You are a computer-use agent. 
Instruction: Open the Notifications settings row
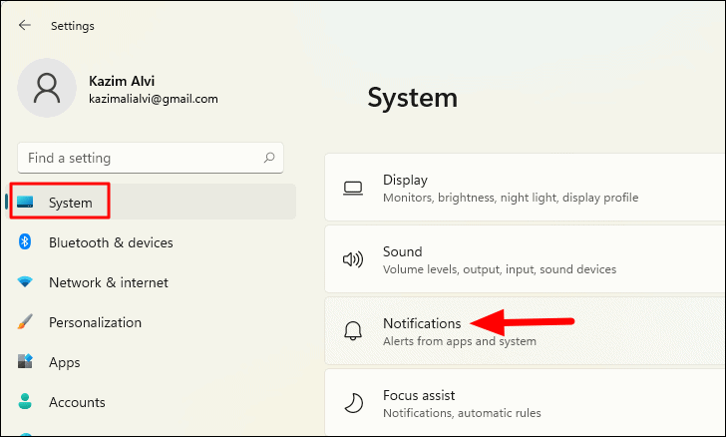525,331
